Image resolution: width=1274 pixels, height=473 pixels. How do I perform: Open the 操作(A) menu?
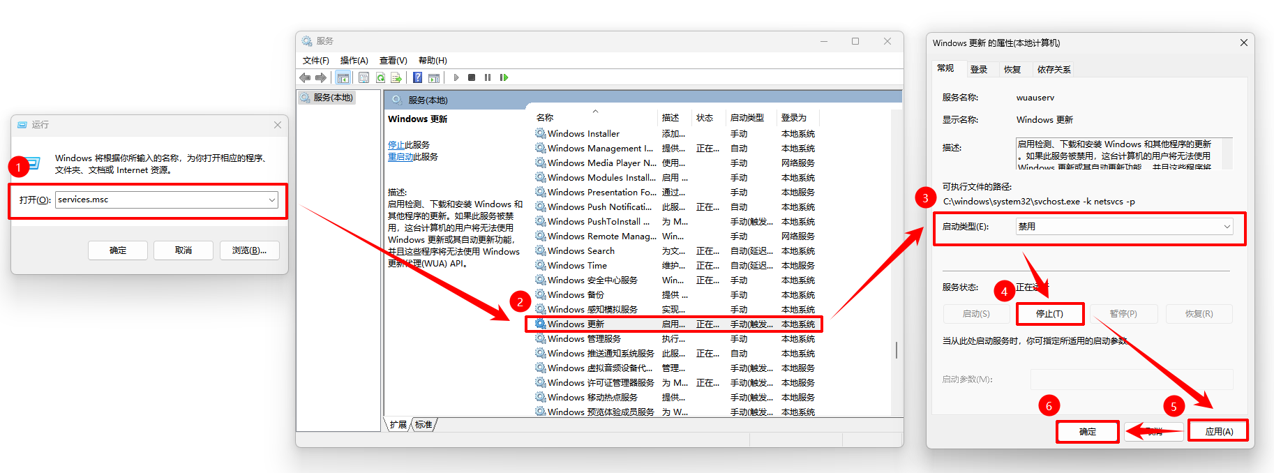(x=354, y=61)
